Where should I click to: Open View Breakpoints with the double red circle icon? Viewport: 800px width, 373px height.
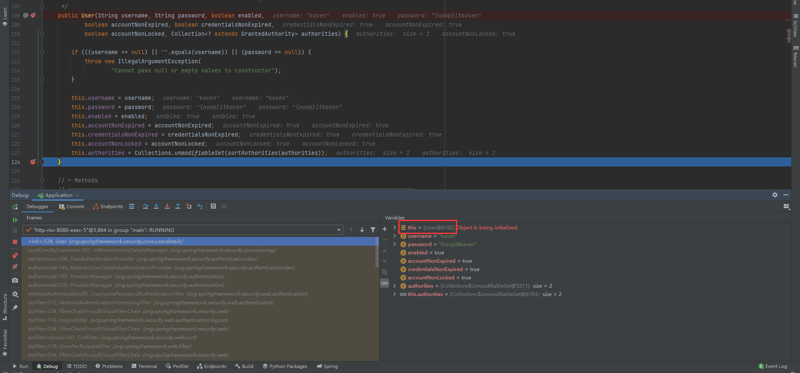tap(15, 255)
